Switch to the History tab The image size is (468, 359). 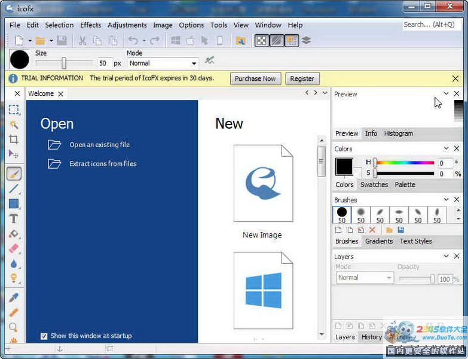click(x=372, y=337)
